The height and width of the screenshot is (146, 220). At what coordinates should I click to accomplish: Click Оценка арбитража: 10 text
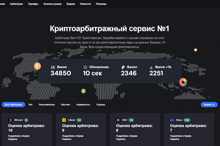click(x=27, y=128)
